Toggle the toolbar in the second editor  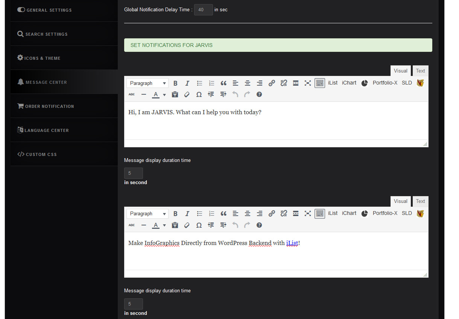[x=320, y=213]
